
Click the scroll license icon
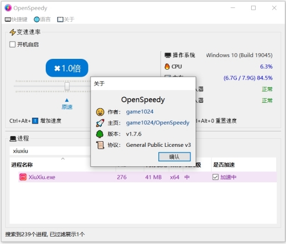pos(100,145)
